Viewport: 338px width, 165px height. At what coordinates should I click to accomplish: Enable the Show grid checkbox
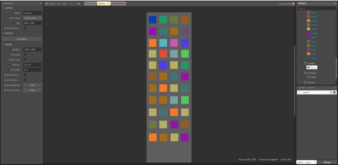pos(25,54)
